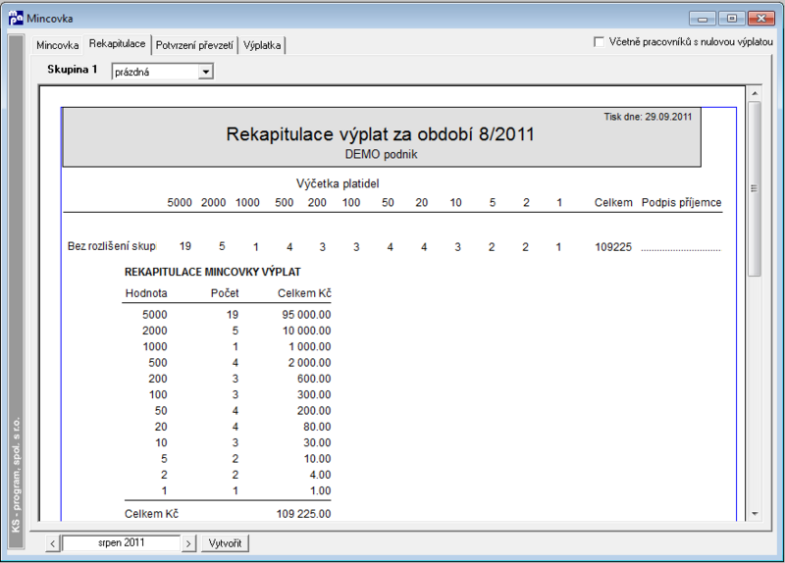This screenshot has height=563, width=785.
Task: Go to previous month with left arrow
Action: (x=53, y=543)
